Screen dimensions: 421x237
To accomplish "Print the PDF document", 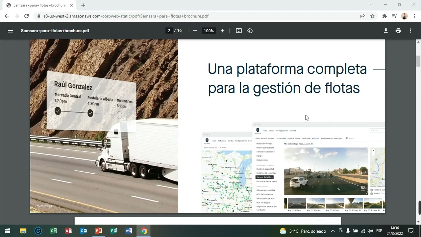I will point(398,31).
